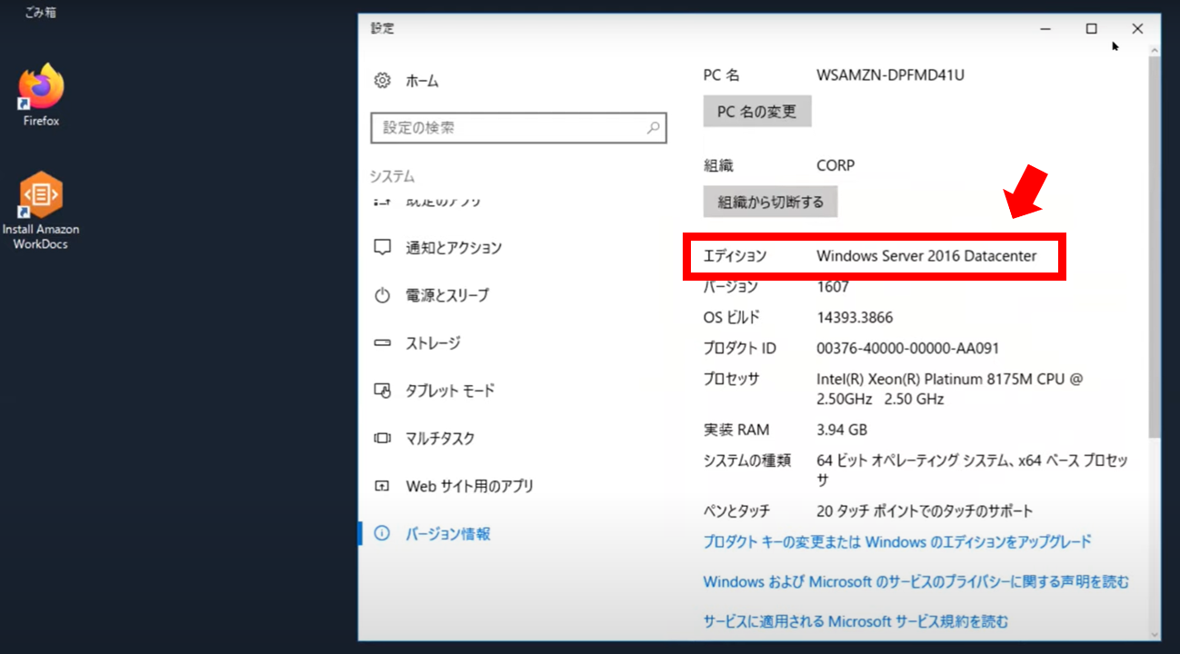This screenshot has height=654, width=1180.
Task: Focus the 設定の検索 search box
Action: [518, 128]
